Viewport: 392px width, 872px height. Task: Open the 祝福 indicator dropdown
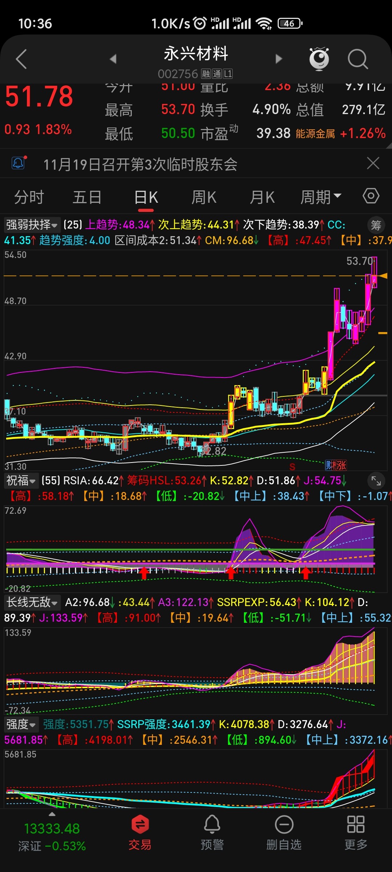pos(21,481)
